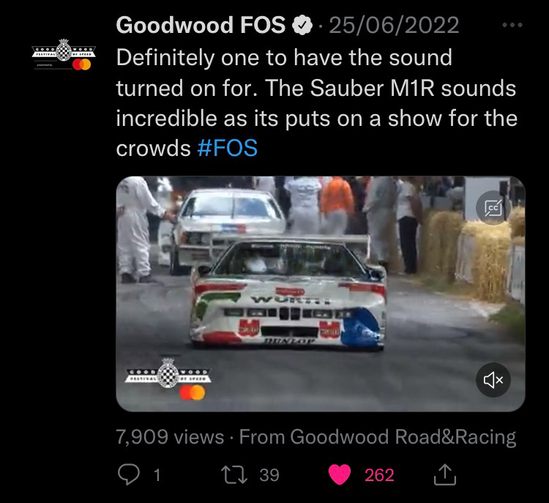
Task: Click the reply count number 1
Action: click(x=157, y=475)
